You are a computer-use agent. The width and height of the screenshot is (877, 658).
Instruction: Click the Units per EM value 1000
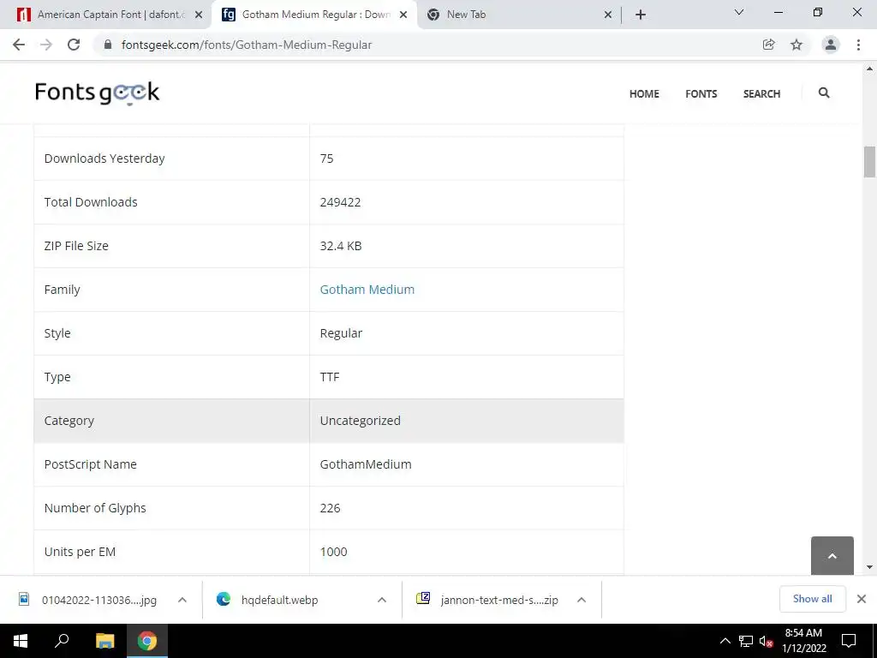click(x=333, y=551)
